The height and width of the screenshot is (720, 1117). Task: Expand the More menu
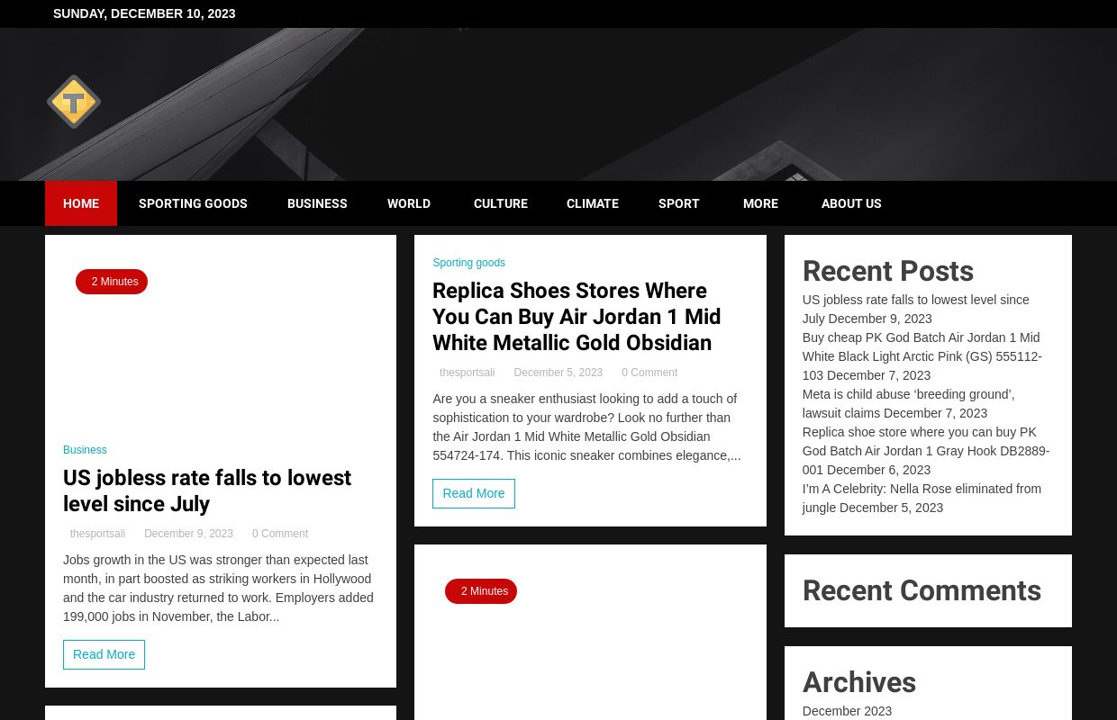[760, 203]
